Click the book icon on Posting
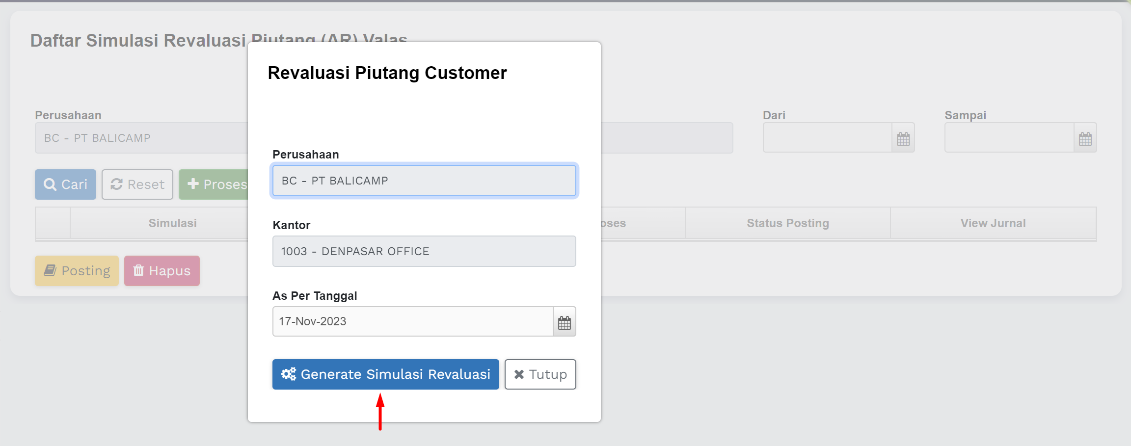 click(x=50, y=271)
